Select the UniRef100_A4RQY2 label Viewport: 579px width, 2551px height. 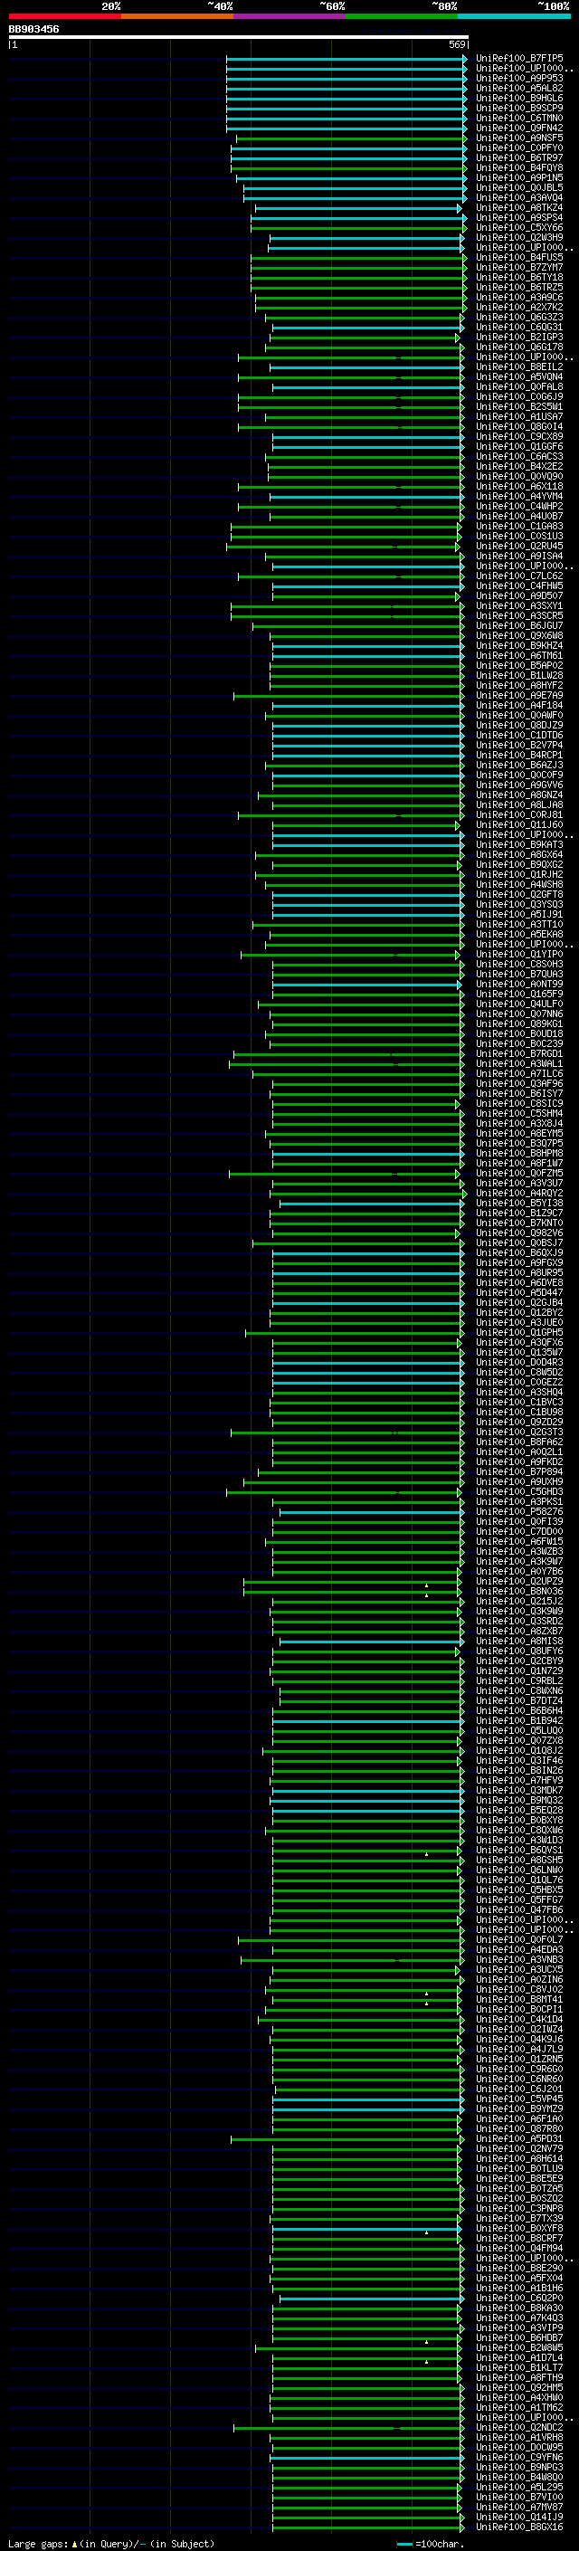519,1194
